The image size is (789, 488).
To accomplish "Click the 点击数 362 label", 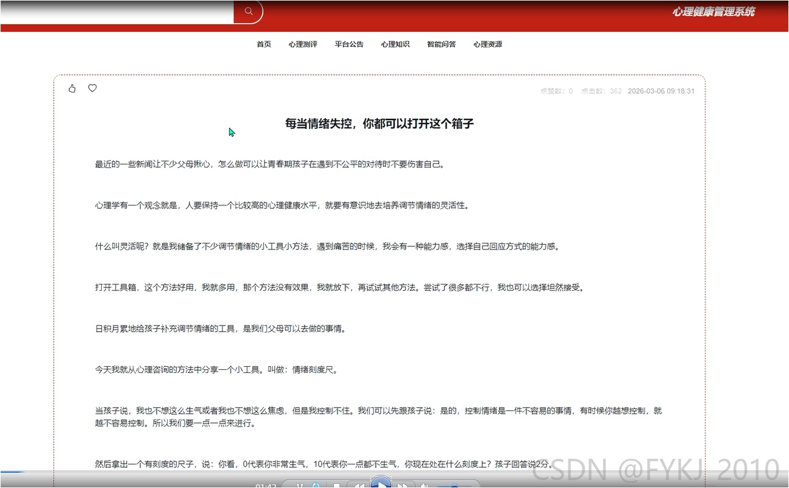I will 601,91.
